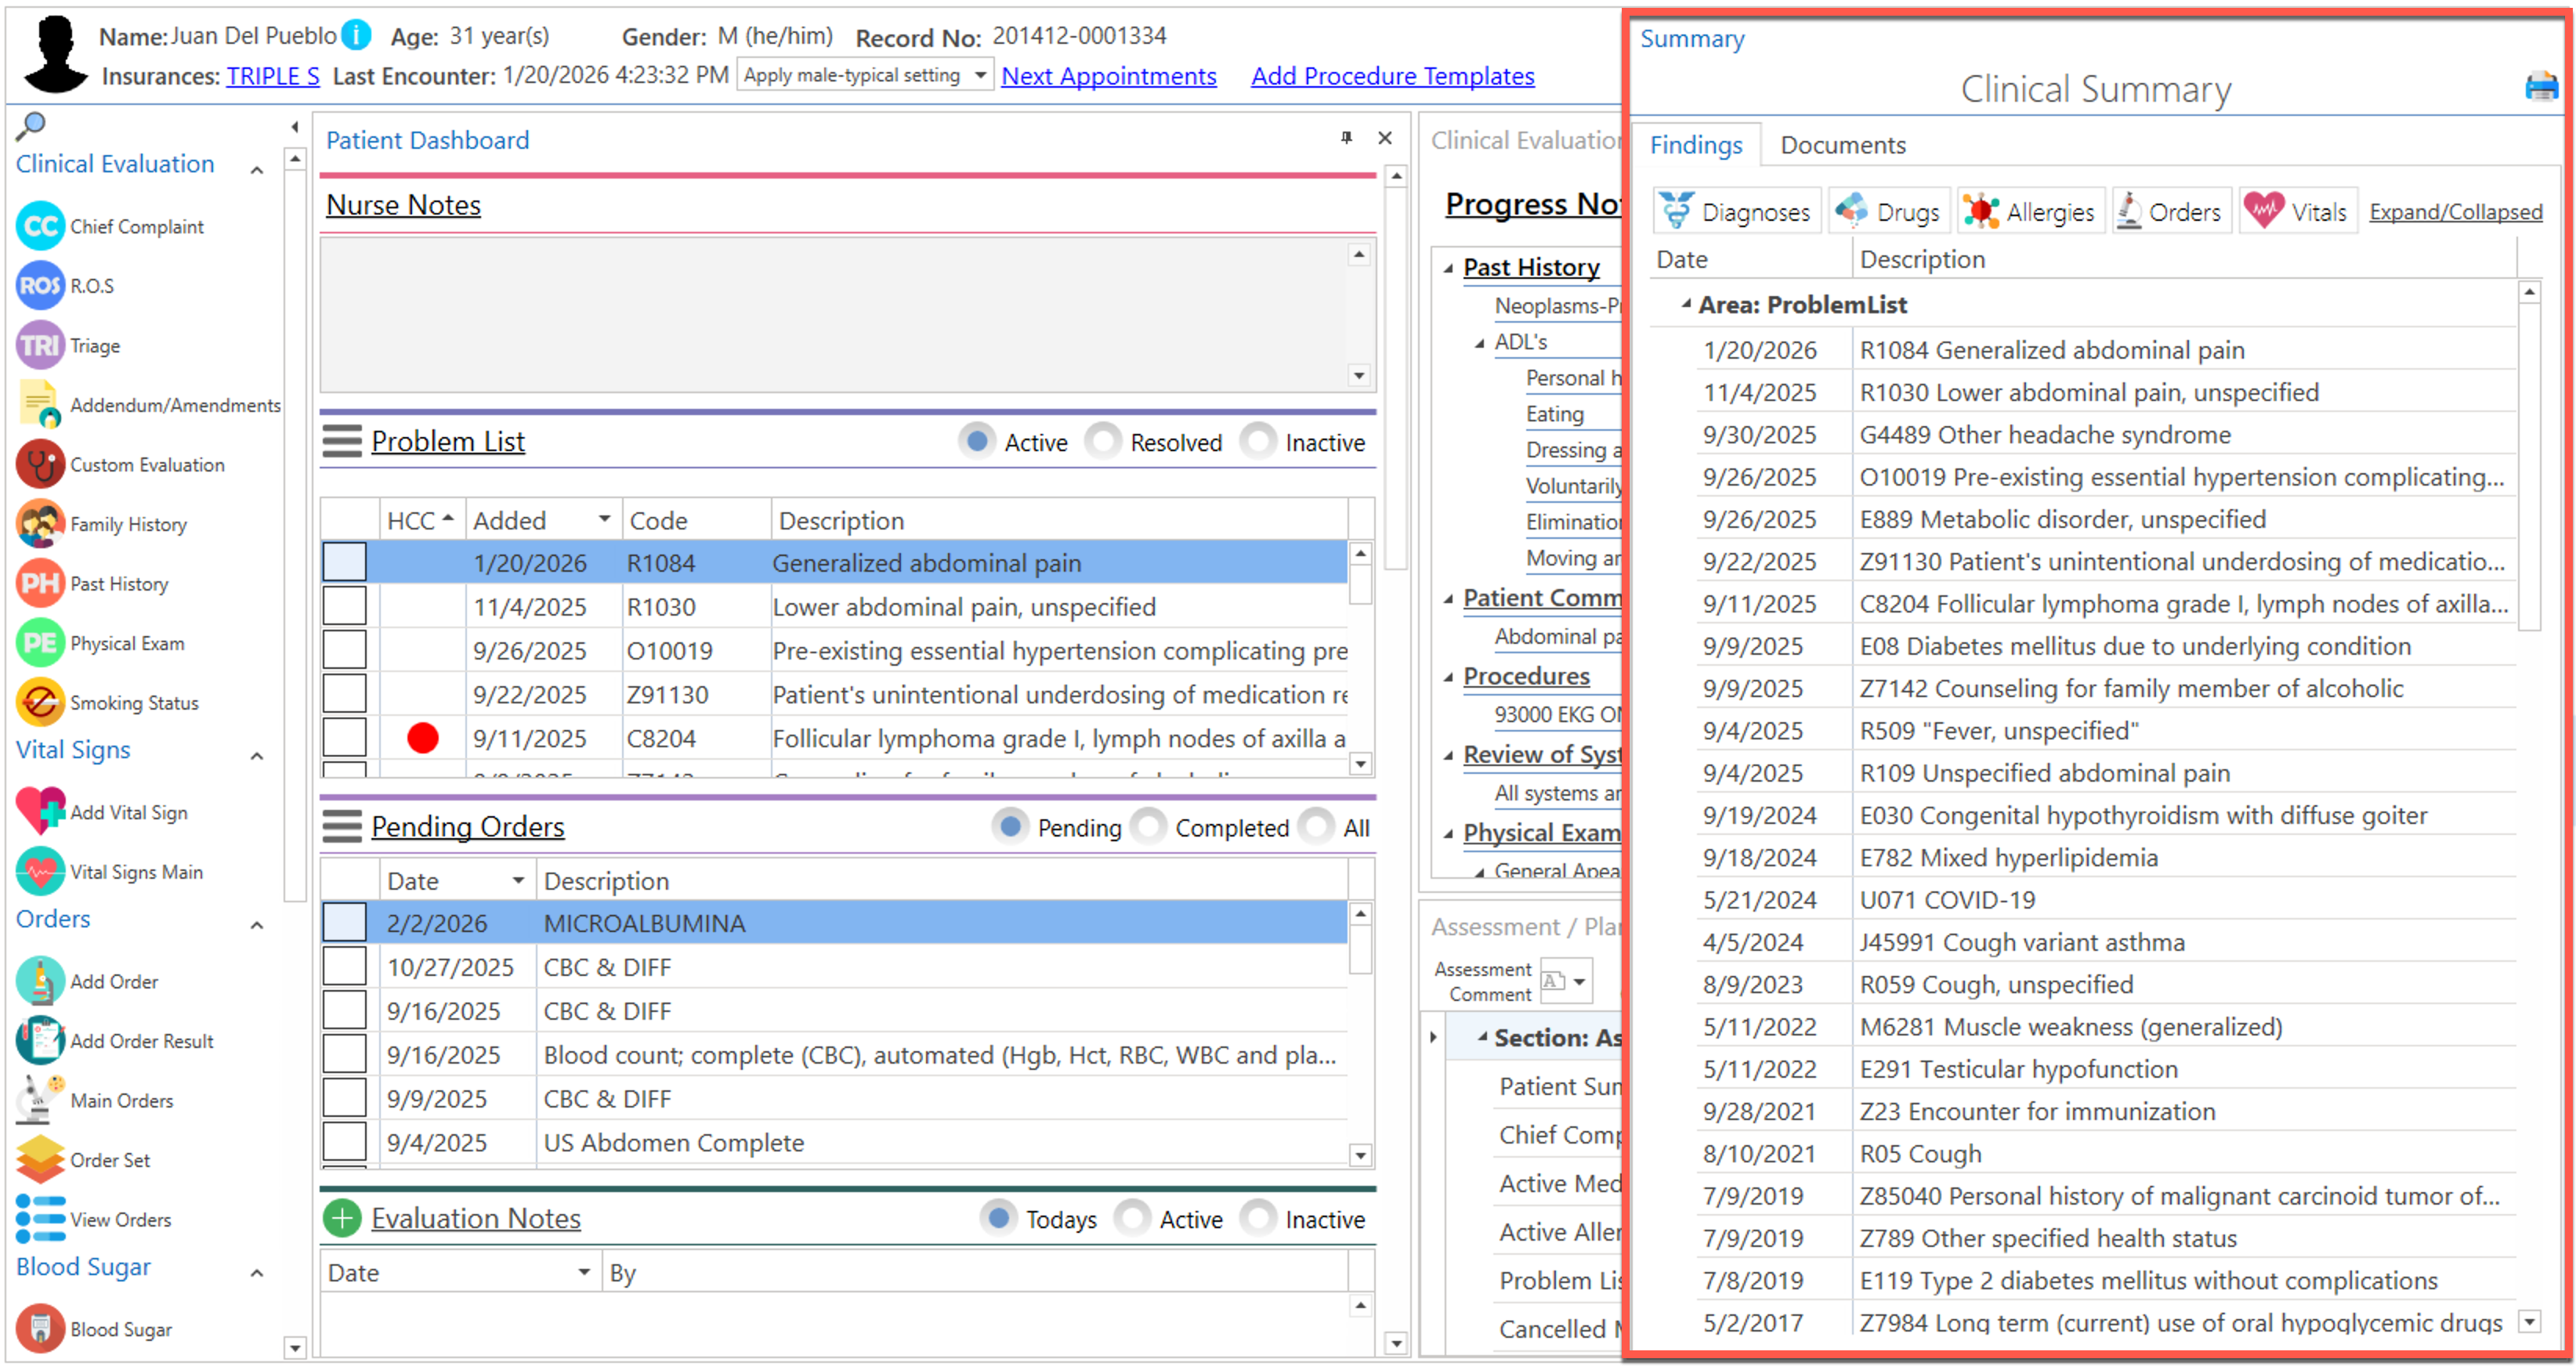Select Resolved problem list filter
The height and width of the screenshot is (1366, 2576).
1104,442
